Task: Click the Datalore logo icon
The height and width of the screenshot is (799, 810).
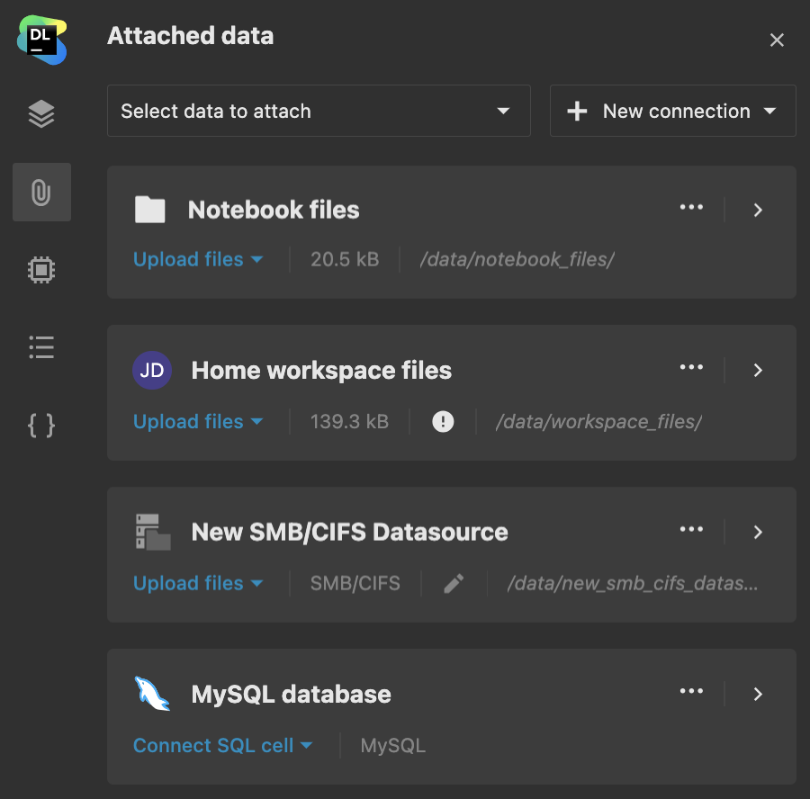Action: point(41,40)
